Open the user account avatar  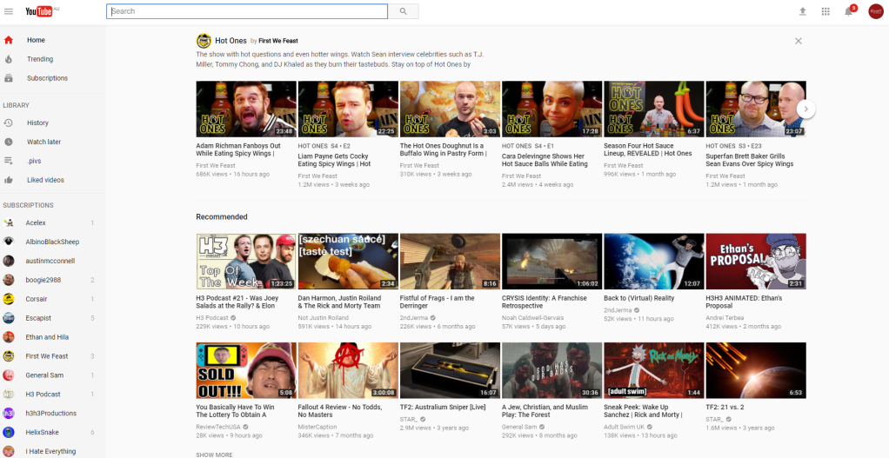coord(875,11)
